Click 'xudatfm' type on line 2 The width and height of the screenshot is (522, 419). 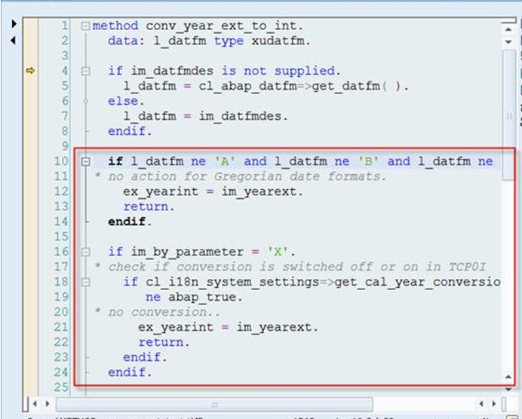coord(278,41)
